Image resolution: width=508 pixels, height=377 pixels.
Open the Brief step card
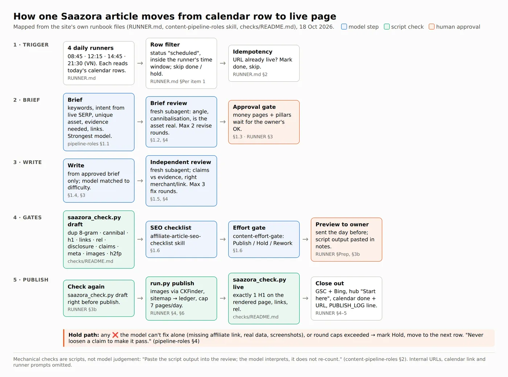click(99, 122)
